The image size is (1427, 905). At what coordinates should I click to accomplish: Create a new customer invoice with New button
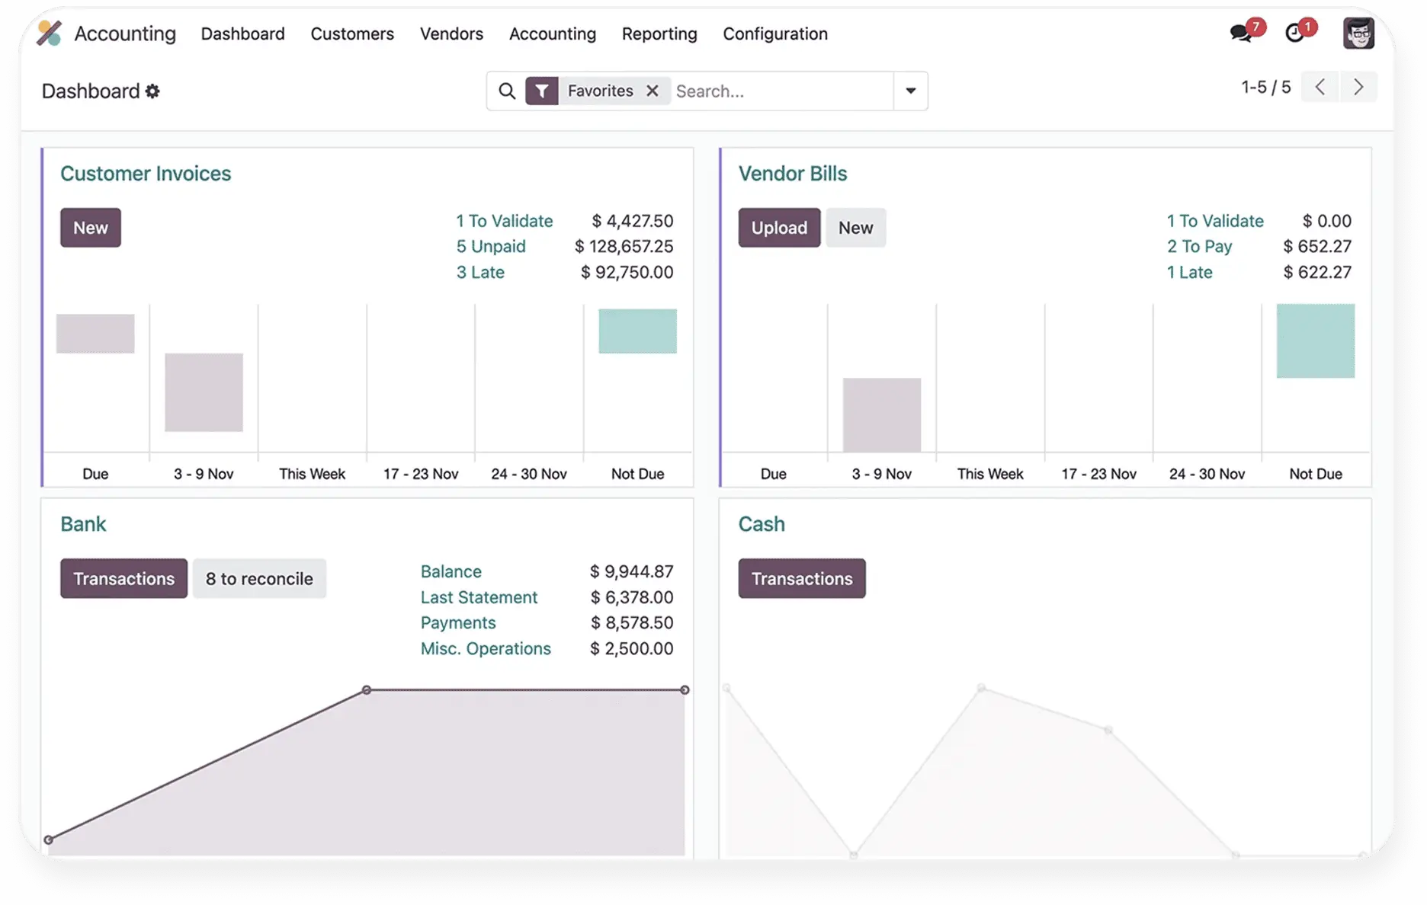pyautogui.click(x=90, y=227)
